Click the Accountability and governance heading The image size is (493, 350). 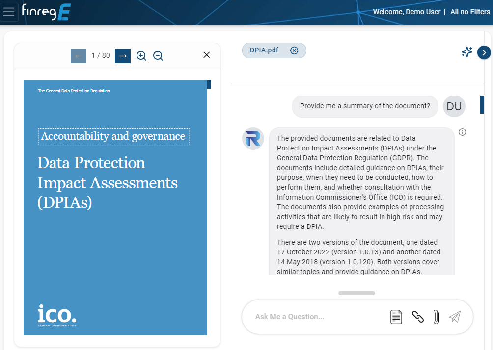pyautogui.click(x=114, y=137)
